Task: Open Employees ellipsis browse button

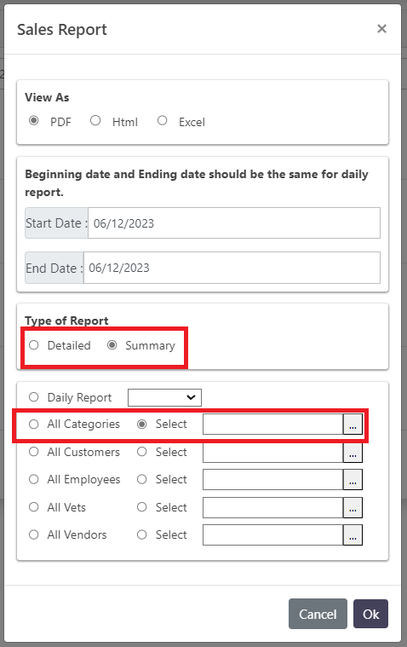Action: [353, 479]
